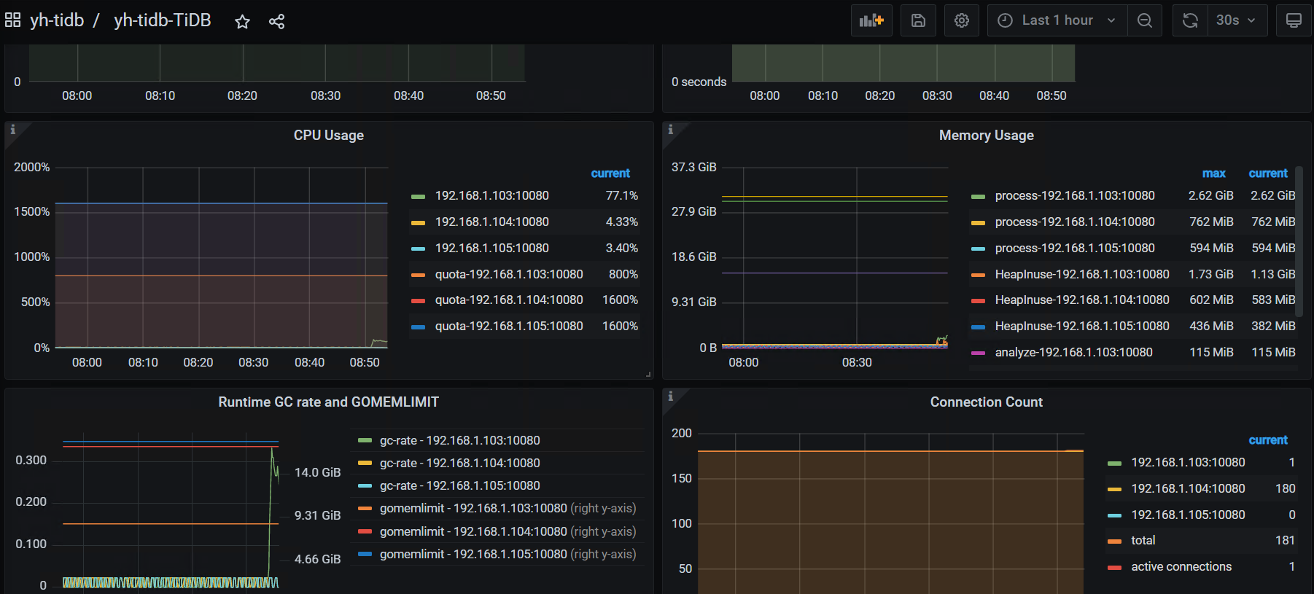Save the dashboard using the disk icon
This screenshot has height=594, width=1314.
(918, 20)
